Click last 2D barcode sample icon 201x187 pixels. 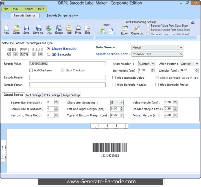point(40,54)
